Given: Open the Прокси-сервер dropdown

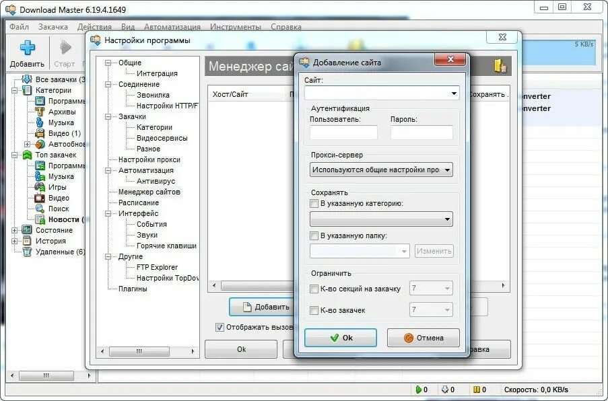Looking at the screenshot, I should point(447,170).
